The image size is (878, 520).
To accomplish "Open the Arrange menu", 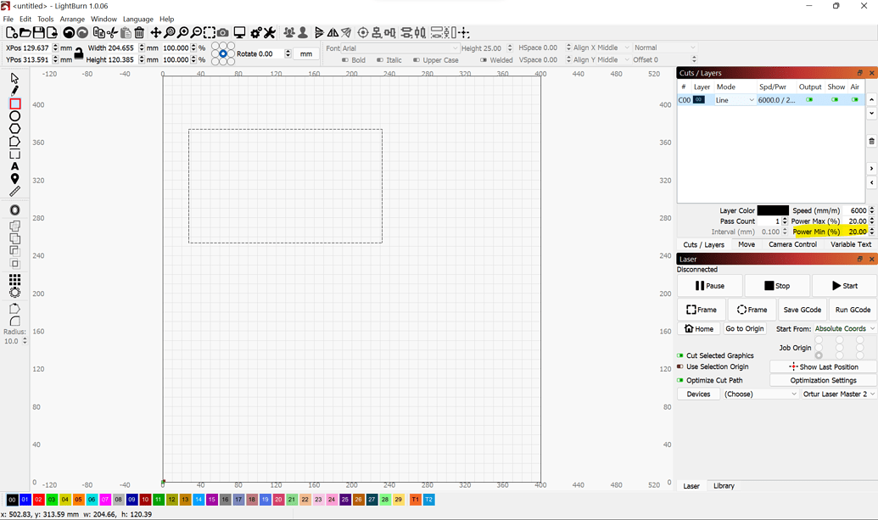I will coord(72,19).
